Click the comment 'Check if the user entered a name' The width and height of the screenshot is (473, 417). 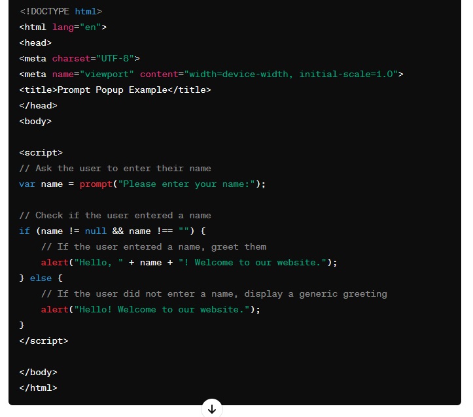[114, 215]
